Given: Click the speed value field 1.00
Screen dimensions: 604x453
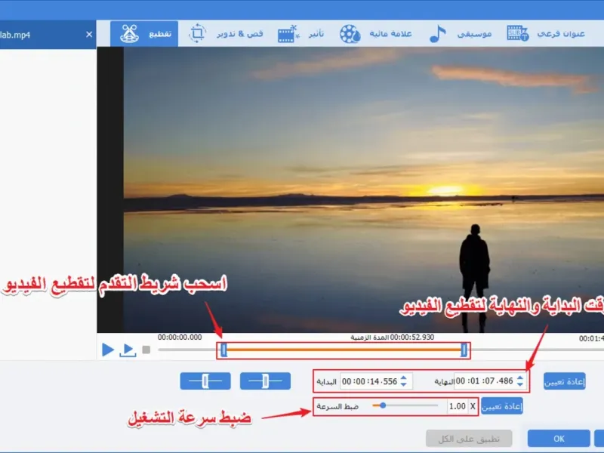Looking at the screenshot, I should click(x=458, y=406).
